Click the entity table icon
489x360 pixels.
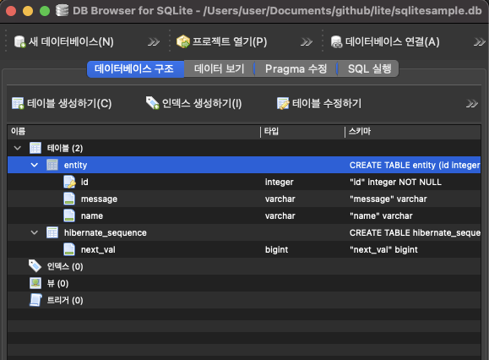(x=52, y=165)
